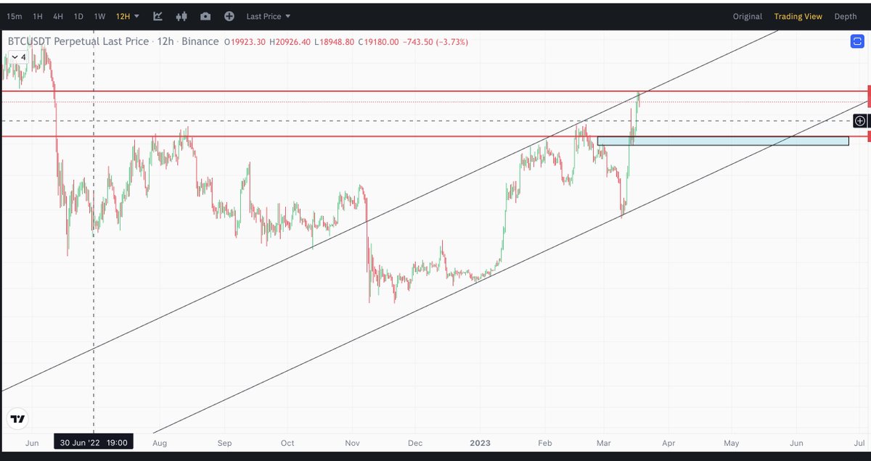The height and width of the screenshot is (461, 871).
Task: Click the crosshair plus button on price axis
Action: point(860,121)
